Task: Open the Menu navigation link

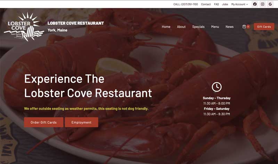Action: 215,27
